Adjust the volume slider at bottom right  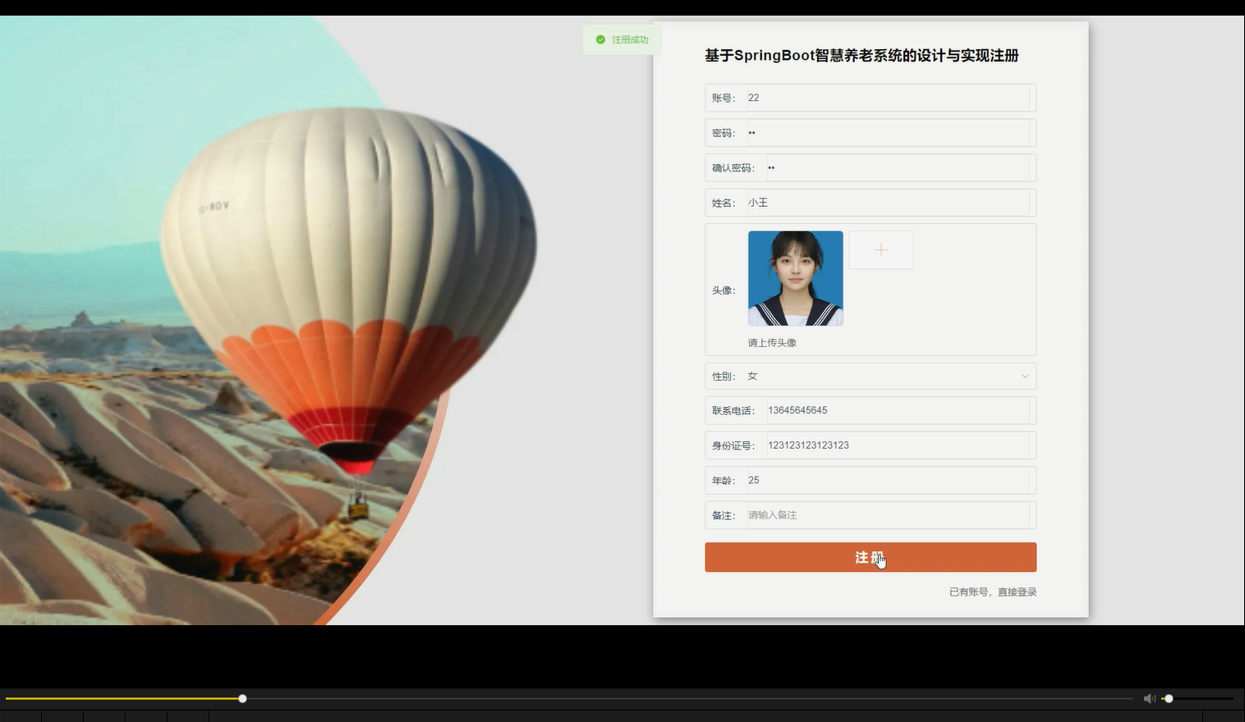[x=1168, y=698]
